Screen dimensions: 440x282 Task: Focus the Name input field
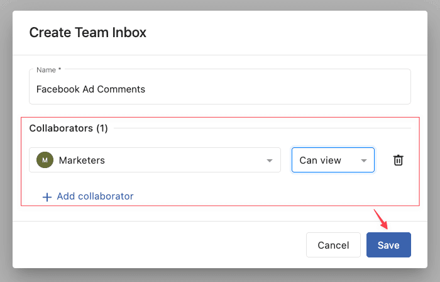[220, 86]
